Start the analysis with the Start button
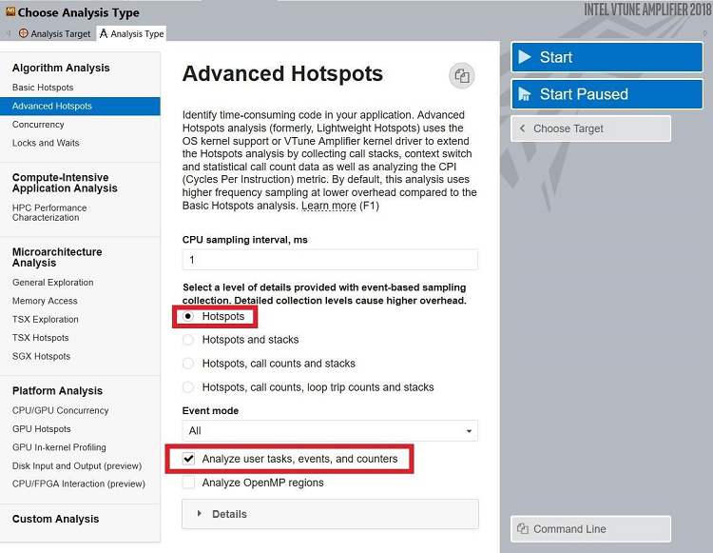 point(607,57)
